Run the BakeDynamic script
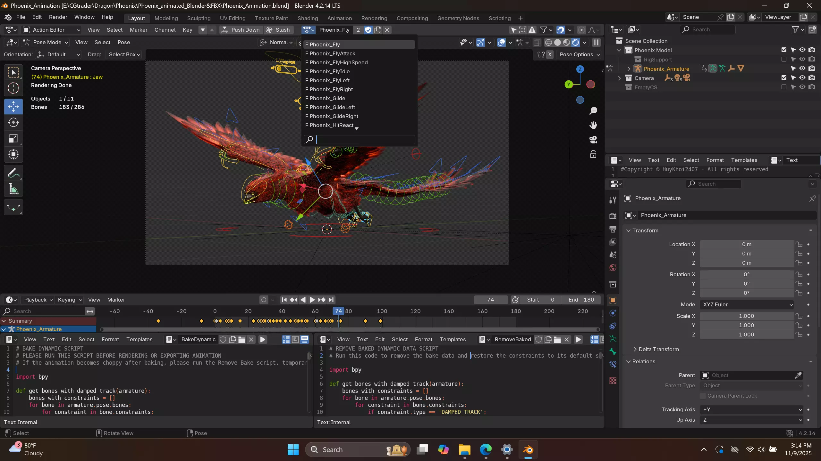The height and width of the screenshot is (461, 821). [x=263, y=339]
